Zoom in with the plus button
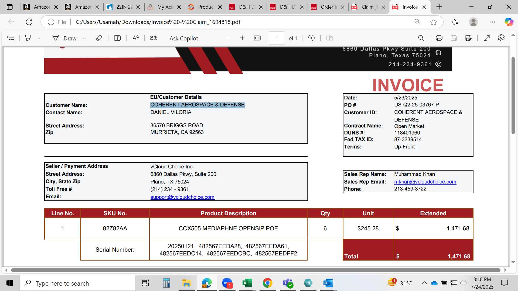This screenshot has height=291, width=518. [x=242, y=38]
